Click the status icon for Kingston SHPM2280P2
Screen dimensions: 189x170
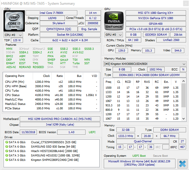[7, 160]
